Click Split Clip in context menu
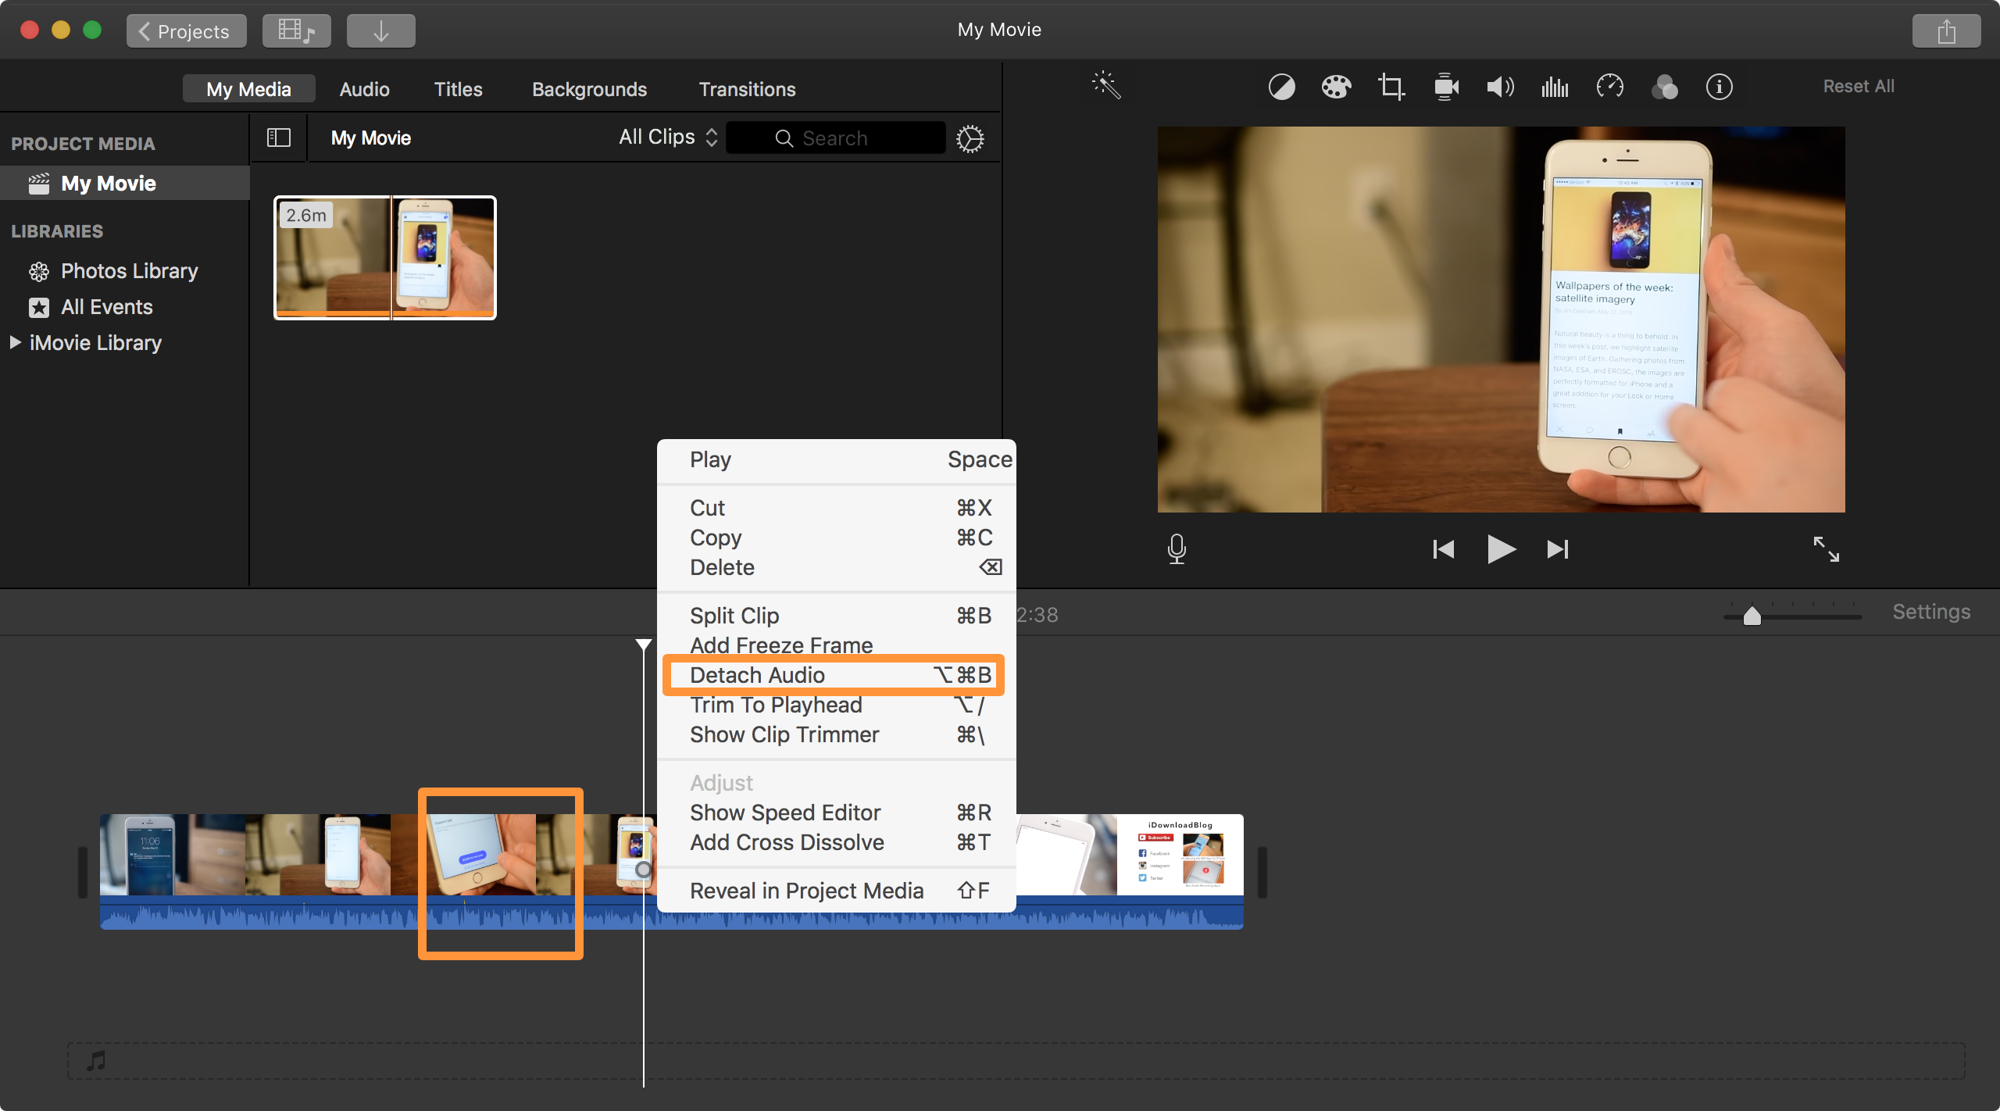This screenshot has height=1111, width=2000. [732, 614]
